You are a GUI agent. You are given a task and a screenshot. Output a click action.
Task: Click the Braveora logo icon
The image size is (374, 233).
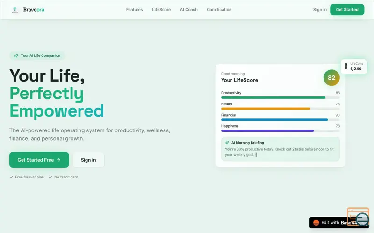click(x=15, y=10)
